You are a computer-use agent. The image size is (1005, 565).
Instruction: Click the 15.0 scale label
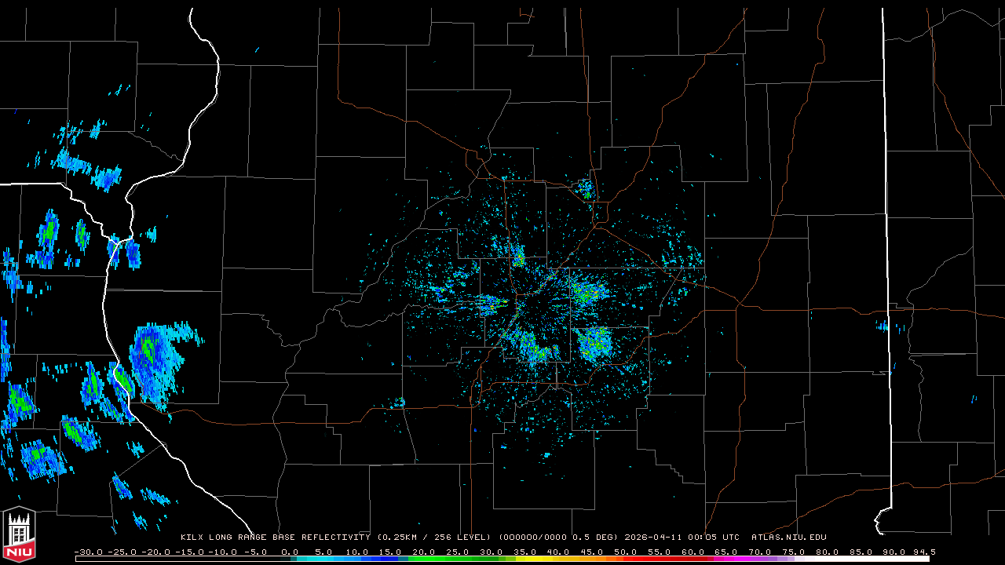click(391, 552)
